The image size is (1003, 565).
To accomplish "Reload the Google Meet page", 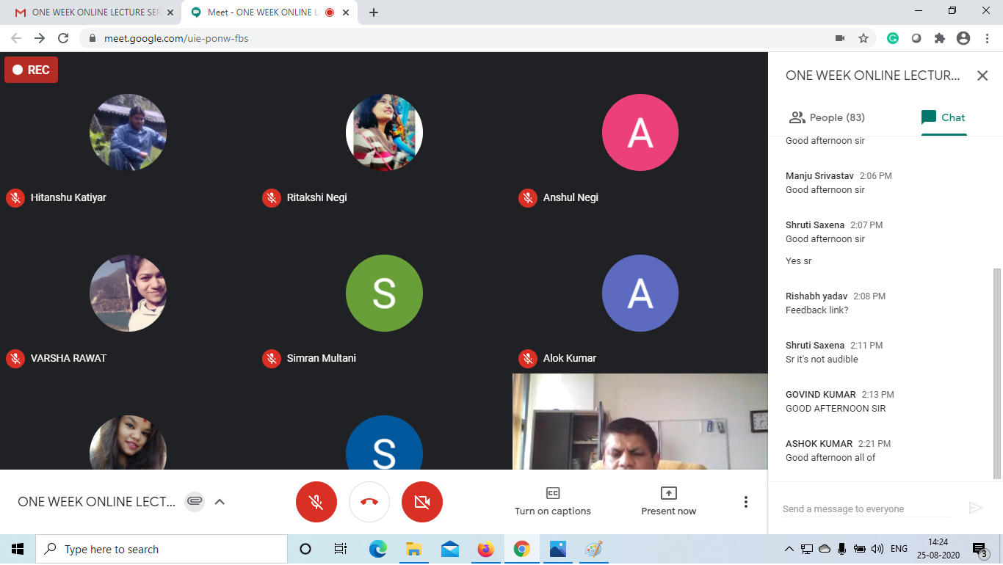I will 63,38.
